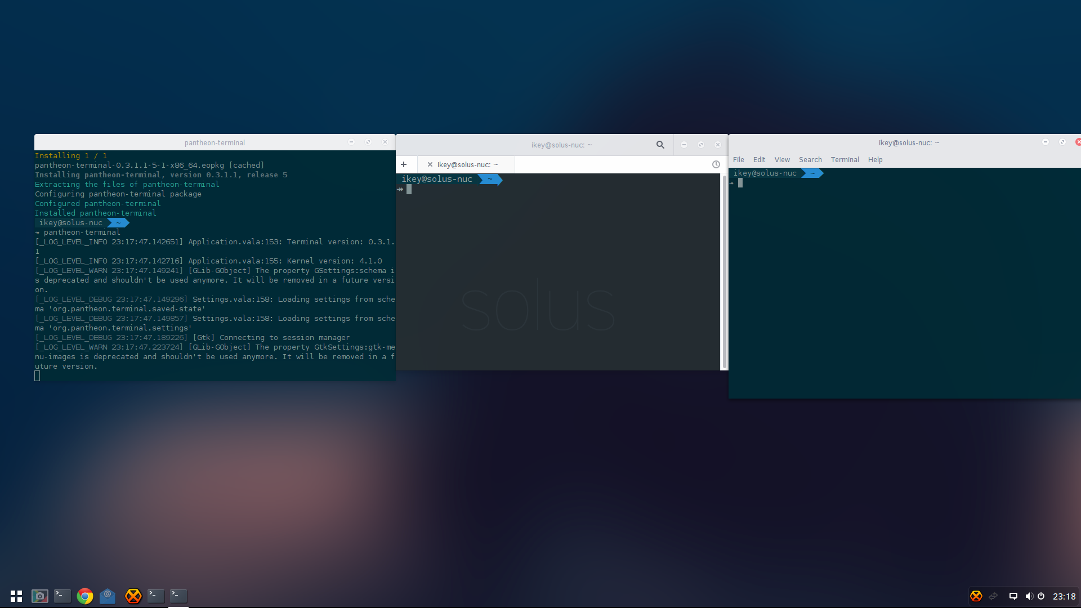Open the notifications speech-bubble tray icon
Image resolution: width=1081 pixels, height=608 pixels.
point(1013,596)
